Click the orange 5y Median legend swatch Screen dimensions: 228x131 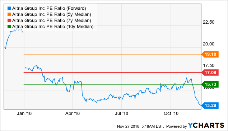point(9,14)
